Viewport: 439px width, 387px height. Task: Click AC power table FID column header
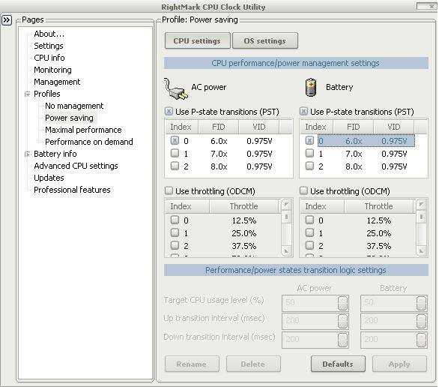point(219,127)
